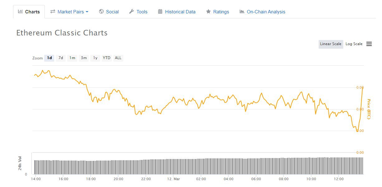This screenshot has width=382, height=187.
Task: Click the area chart icon beside On-Chain Analysis
Action: 242,12
